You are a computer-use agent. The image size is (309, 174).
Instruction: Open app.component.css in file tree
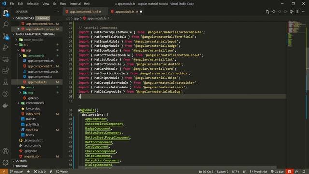(x=41, y=61)
